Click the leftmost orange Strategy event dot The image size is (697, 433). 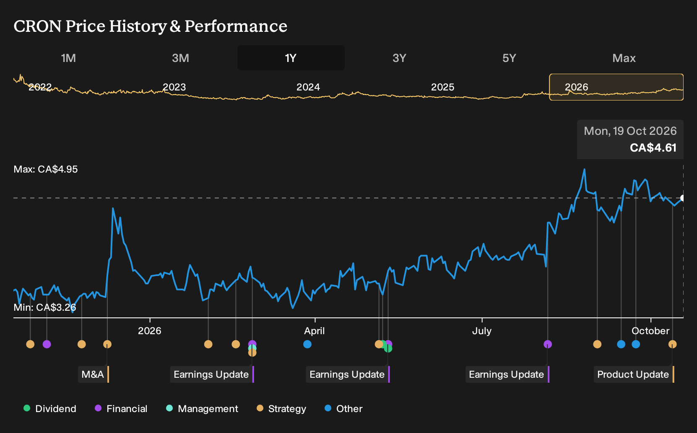(x=30, y=344)
